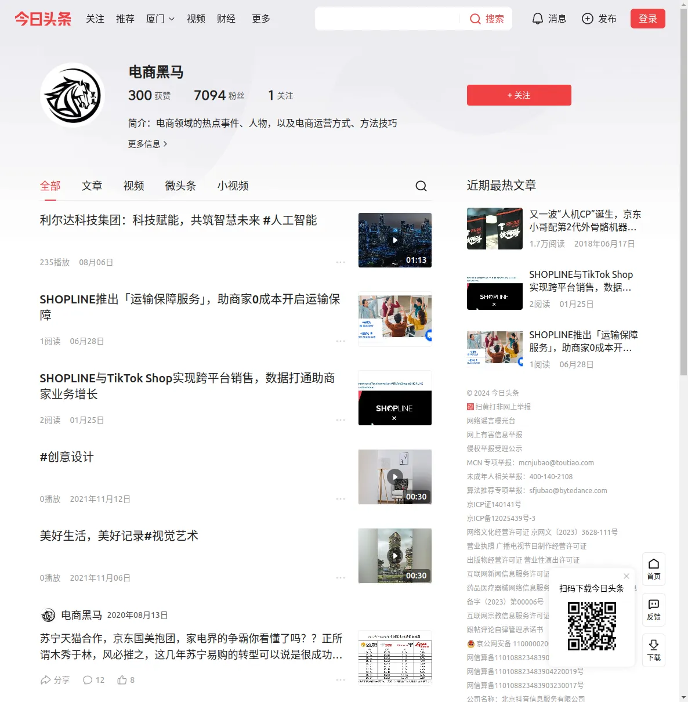Open the SHOPLINE thumbnail in 近期最热文章
The height and width of the screenshot is (702, 688).
[x=495, y=289]
